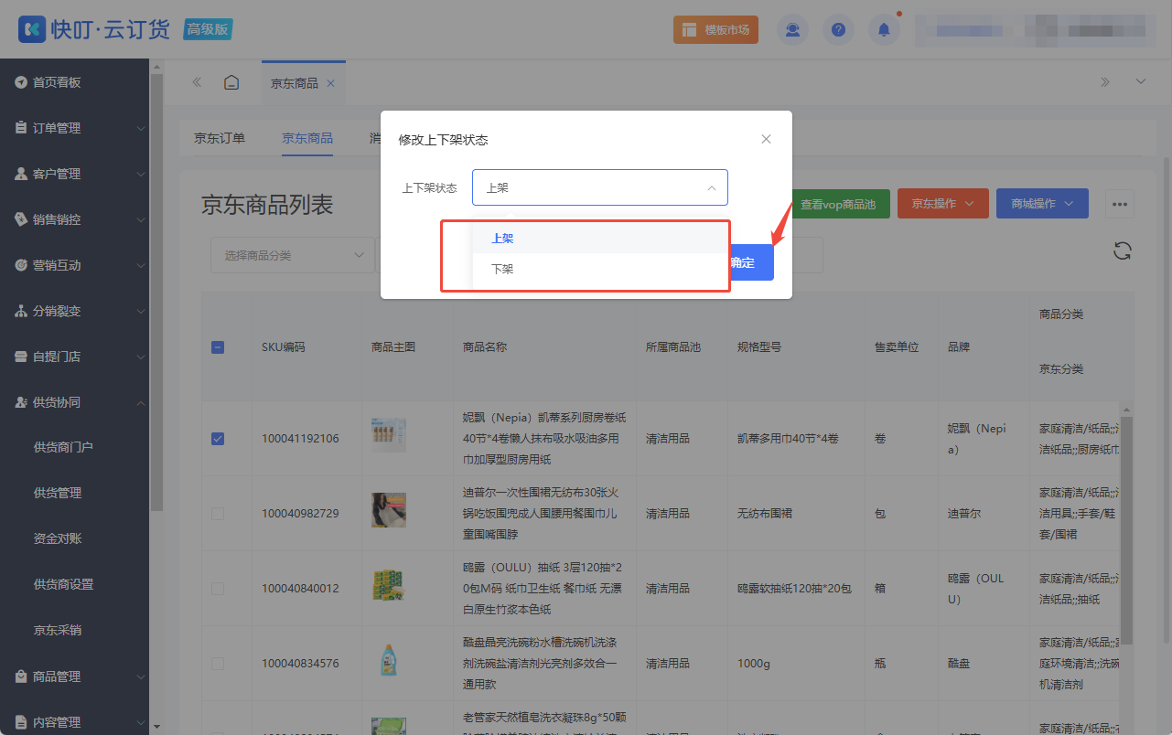The image size is (1172, 735).
Task: Open the customer service headset icon
Action: click(x=792, y=29)
